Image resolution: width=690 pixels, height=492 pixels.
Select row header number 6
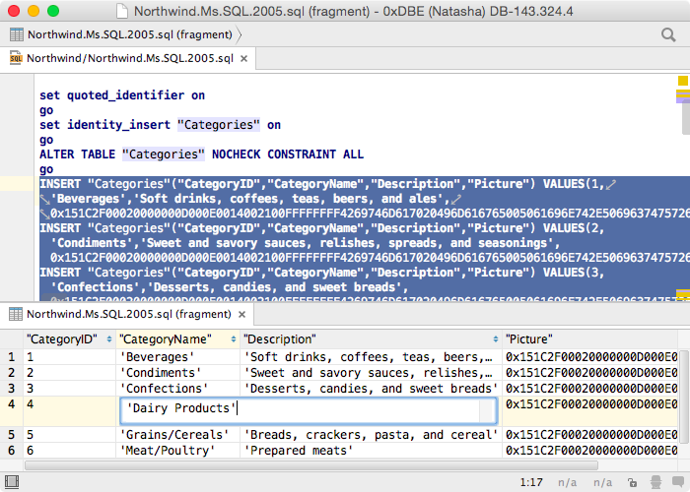tap(12, 451)
